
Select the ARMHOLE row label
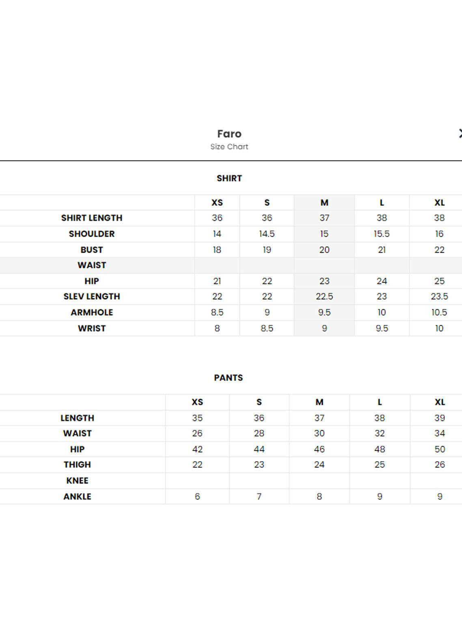point(92,313)
